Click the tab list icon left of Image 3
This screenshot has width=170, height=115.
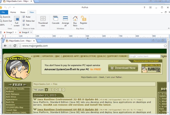(x=1, y=32)
